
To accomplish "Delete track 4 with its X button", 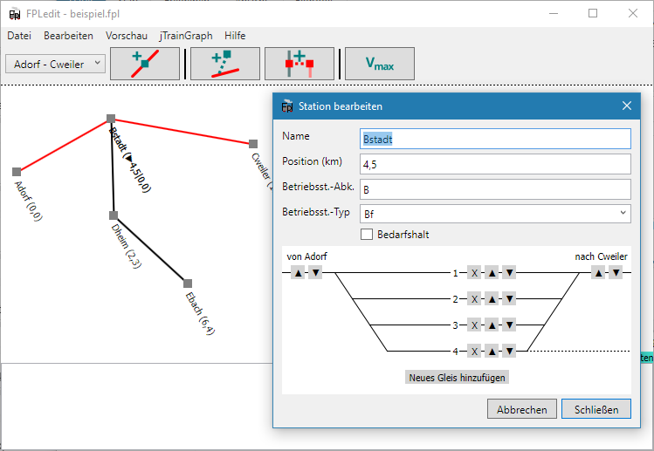I will pos(474,352).
